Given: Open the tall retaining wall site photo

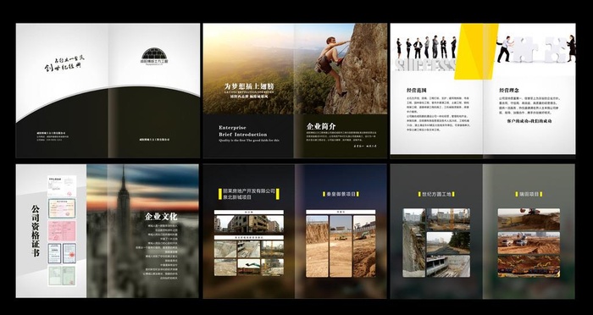Looking at the screenshot, I should (x=414, y=243).
